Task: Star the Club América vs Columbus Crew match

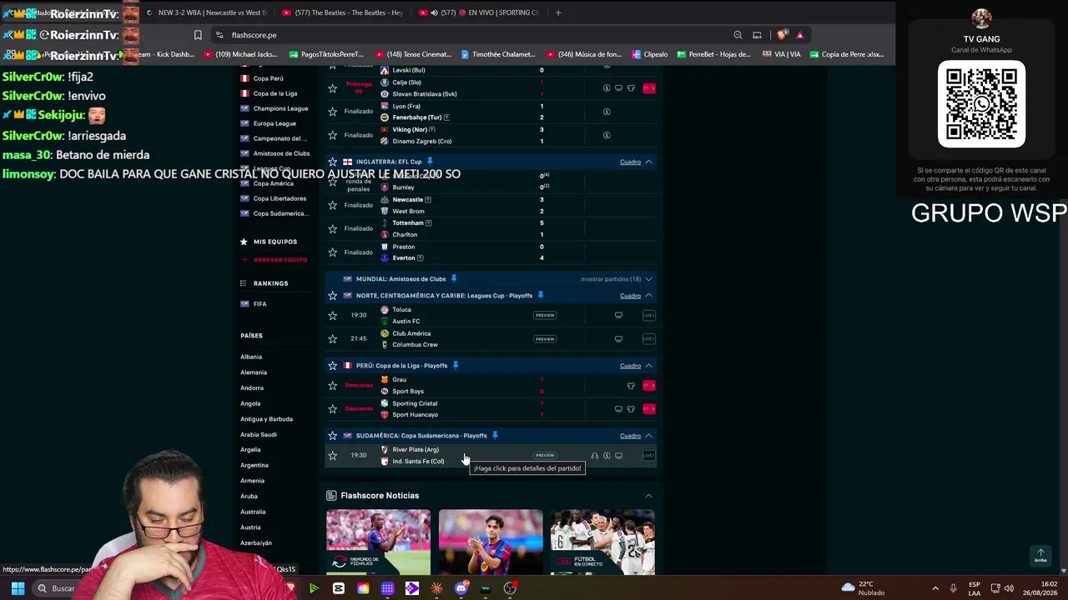Action: 332,338
